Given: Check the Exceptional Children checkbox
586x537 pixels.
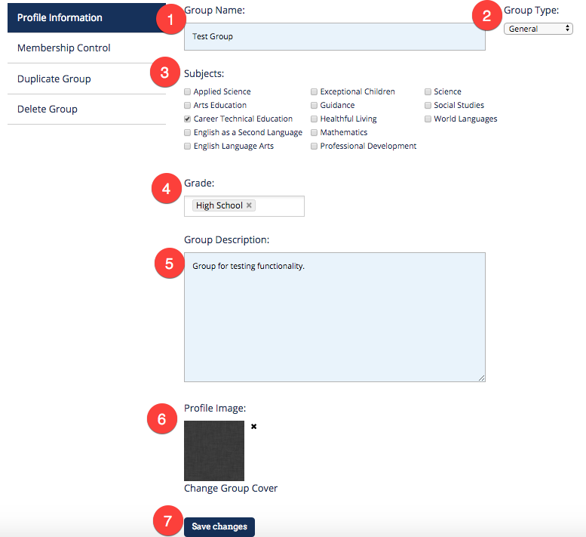Looking at the screenshot, I should coord(314,91).
